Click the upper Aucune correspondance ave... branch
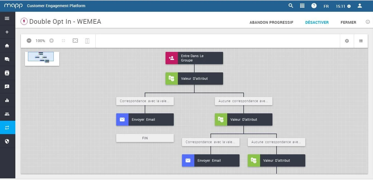 point(244,101)
